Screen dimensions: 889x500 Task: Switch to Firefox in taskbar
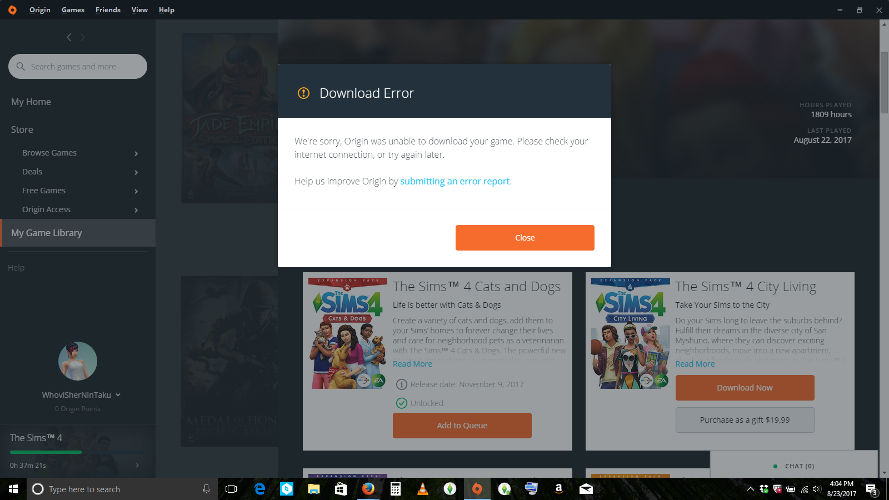click(368, 489)
